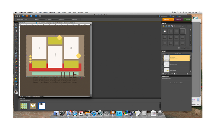Open Help via blue question icon
This screenshot has width=217, height=133.
36,16
